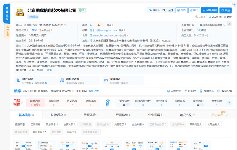Image resolution: width=237 pixels, height=150 pixels.
Task: Click the lock icon on hidden phone number
Action: [99, 25]
